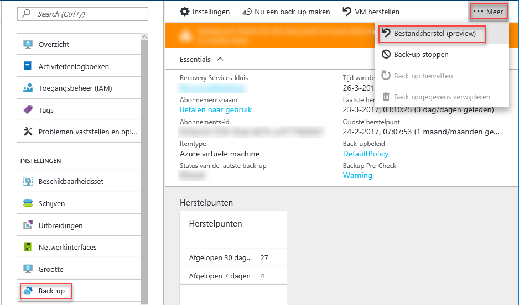Click the Instellingen gear icon
The height and width of the screenshot is (305, 519).
pos(185,12)
